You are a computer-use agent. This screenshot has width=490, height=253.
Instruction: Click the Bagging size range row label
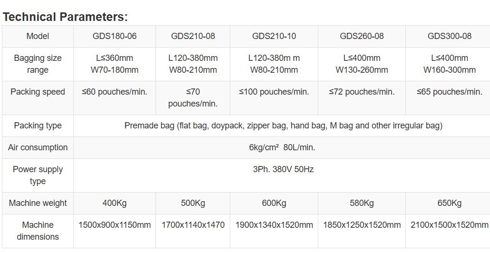pos(38,64)
